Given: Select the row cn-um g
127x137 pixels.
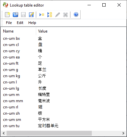Looking at the screenshot, I should 63,70.
